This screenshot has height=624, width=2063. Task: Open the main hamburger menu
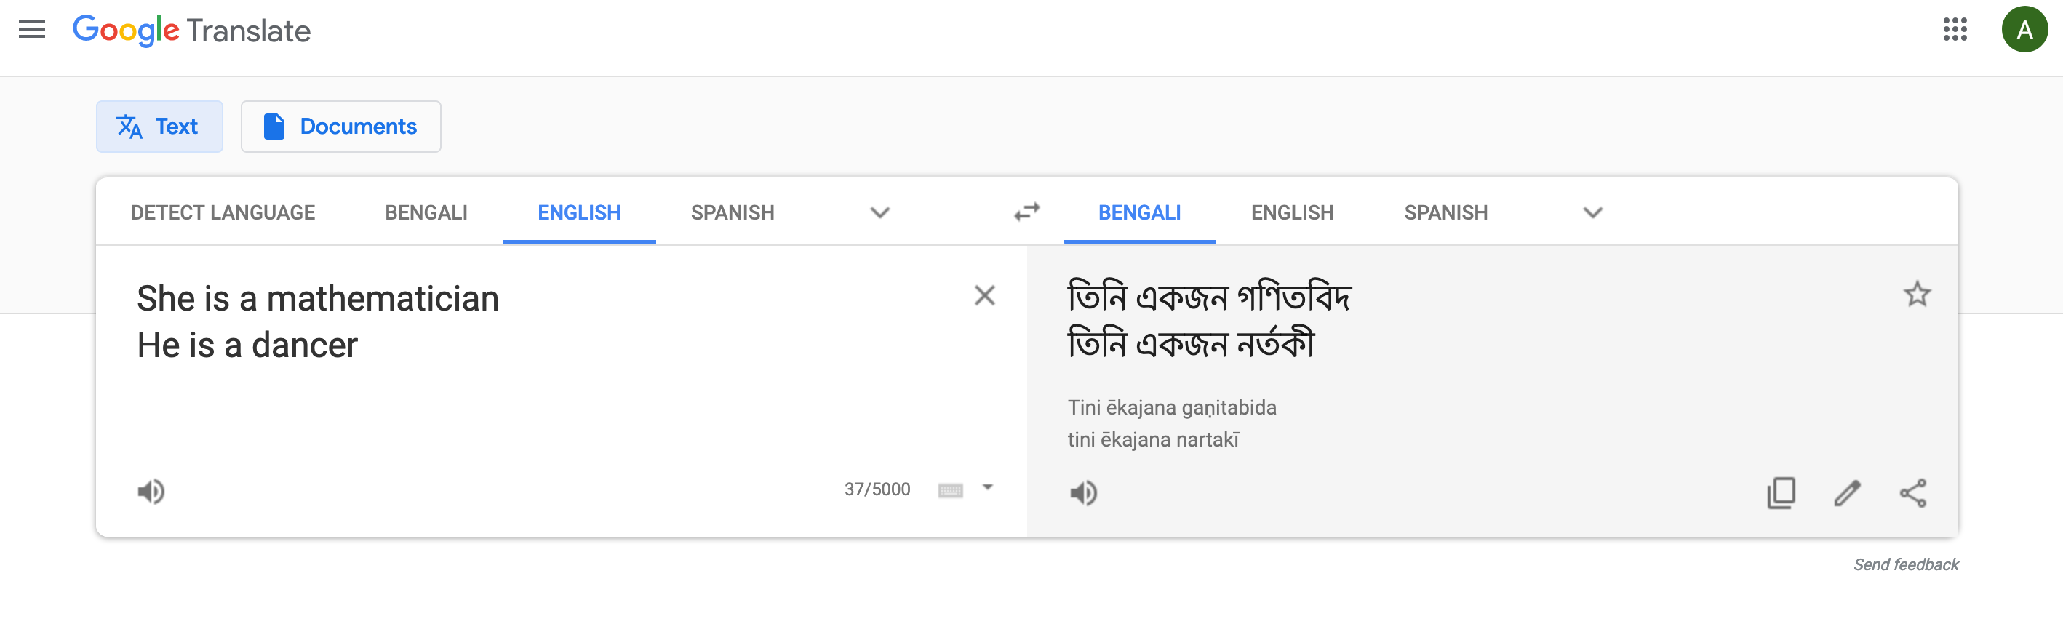pyautogui.click(x=32, y=30)
